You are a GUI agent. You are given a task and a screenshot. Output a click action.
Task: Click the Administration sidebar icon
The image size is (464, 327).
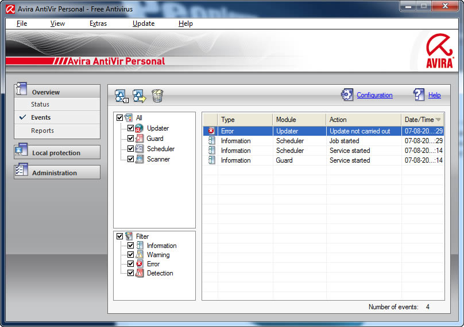click(22, 172)
